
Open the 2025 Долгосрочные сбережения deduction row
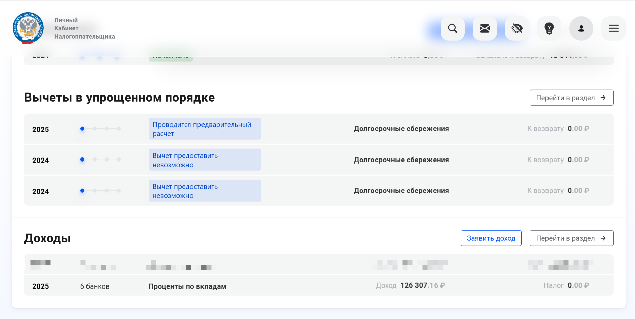[x=401, y=129]
